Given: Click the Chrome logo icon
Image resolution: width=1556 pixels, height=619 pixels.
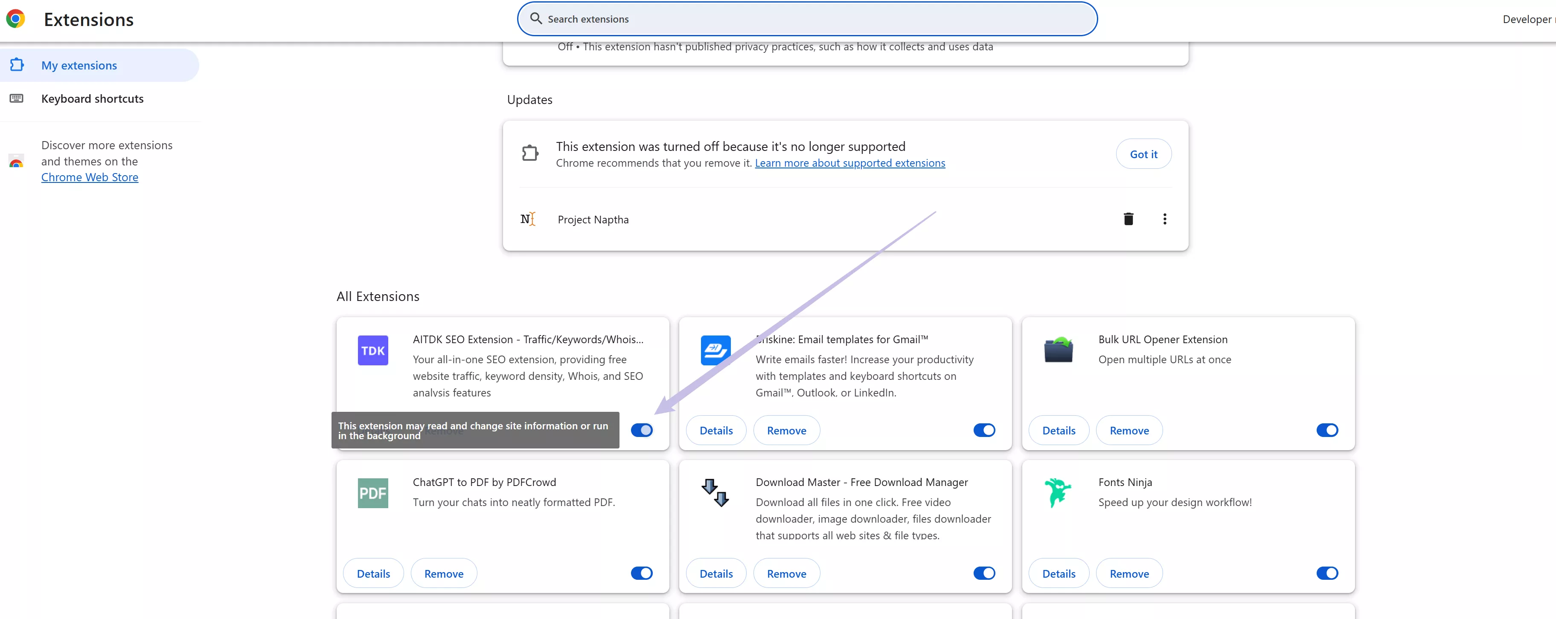Looking at the screenshot, I should 16,19.
